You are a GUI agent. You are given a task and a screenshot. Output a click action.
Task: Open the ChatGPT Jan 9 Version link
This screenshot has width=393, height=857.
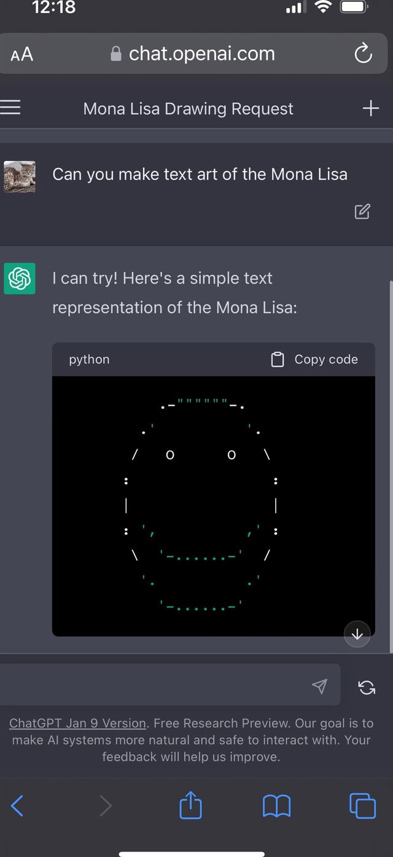coord(77,723)
